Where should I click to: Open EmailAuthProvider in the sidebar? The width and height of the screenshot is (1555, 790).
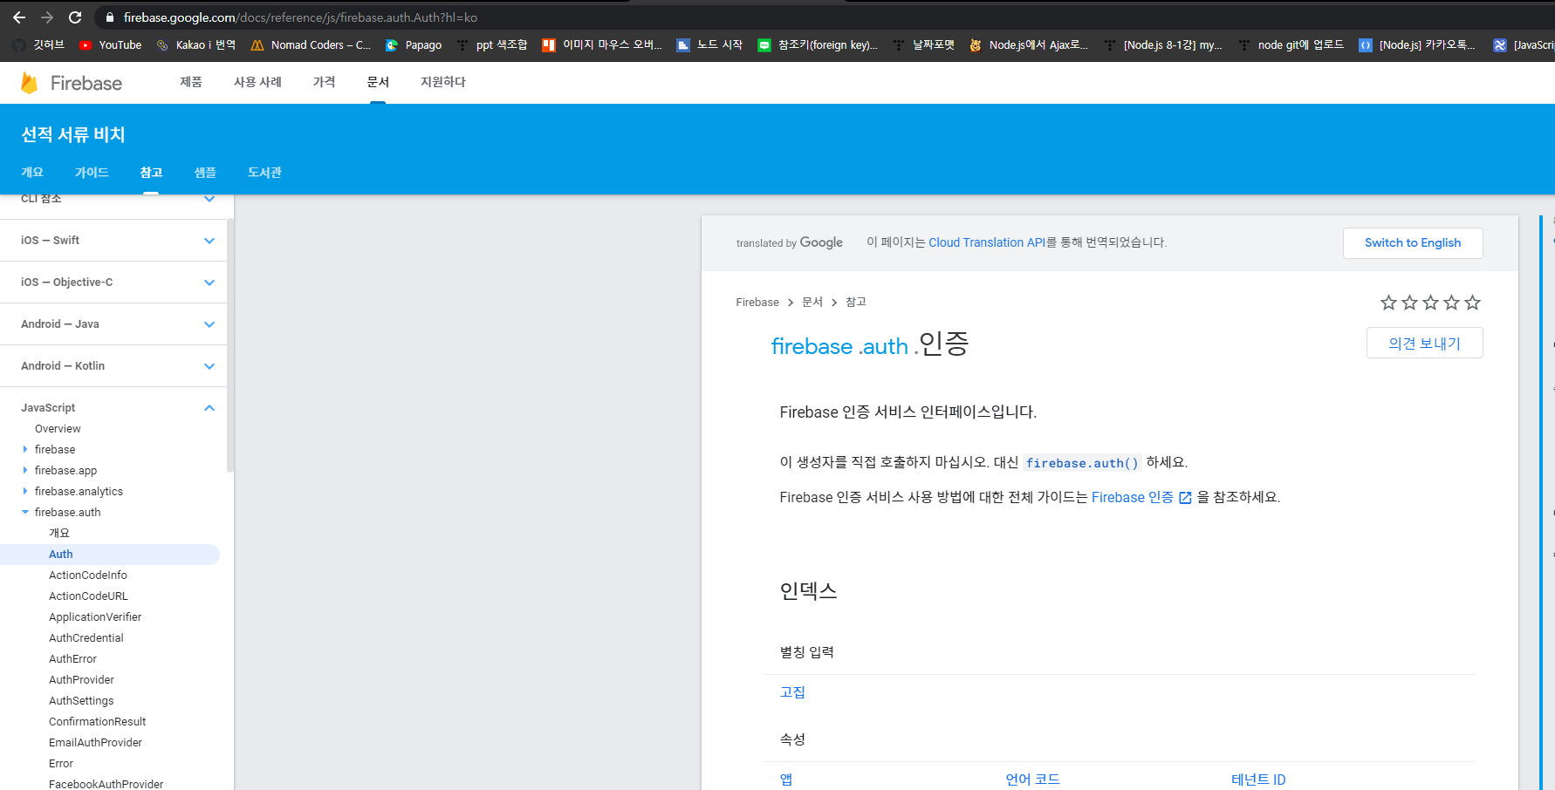95,743
